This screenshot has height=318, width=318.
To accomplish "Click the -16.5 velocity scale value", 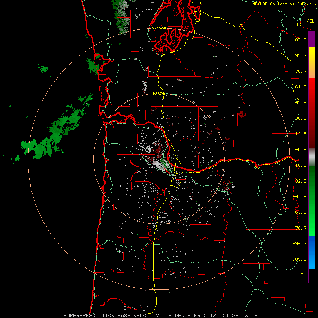I will tap(299, 165).
